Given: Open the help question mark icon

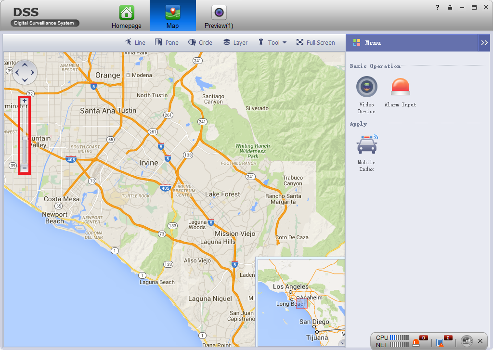Looking at the screenshot, I should 437,7.
